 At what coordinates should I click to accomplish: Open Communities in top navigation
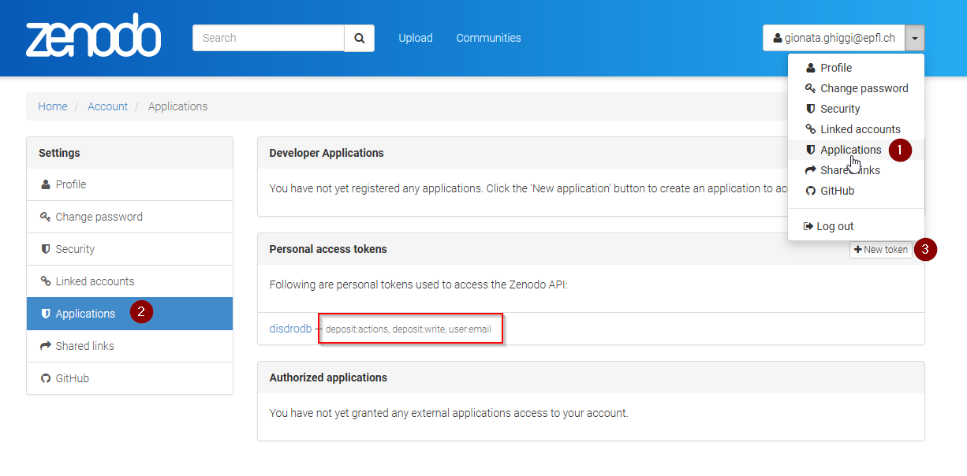(488, 38)
